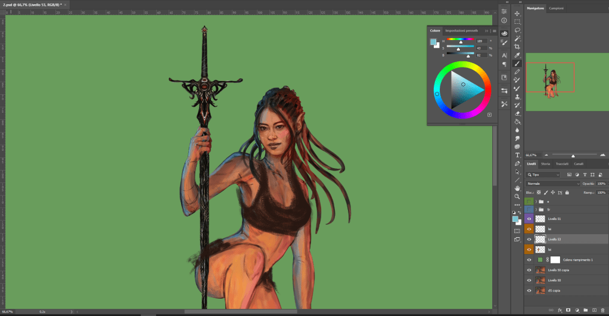This screenshot has height=316, width=609.
Task: Hide the Colore riempimento 1 layer
Action: pos(529,260)
